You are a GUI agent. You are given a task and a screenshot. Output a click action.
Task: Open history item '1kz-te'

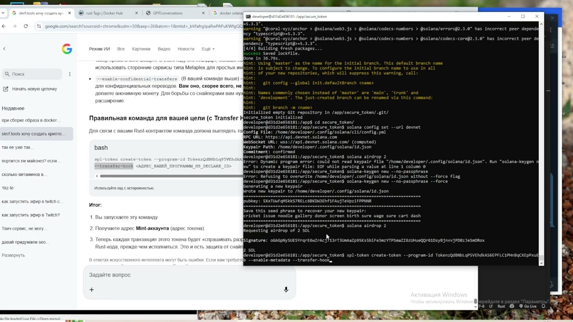(x=8, y=188)
